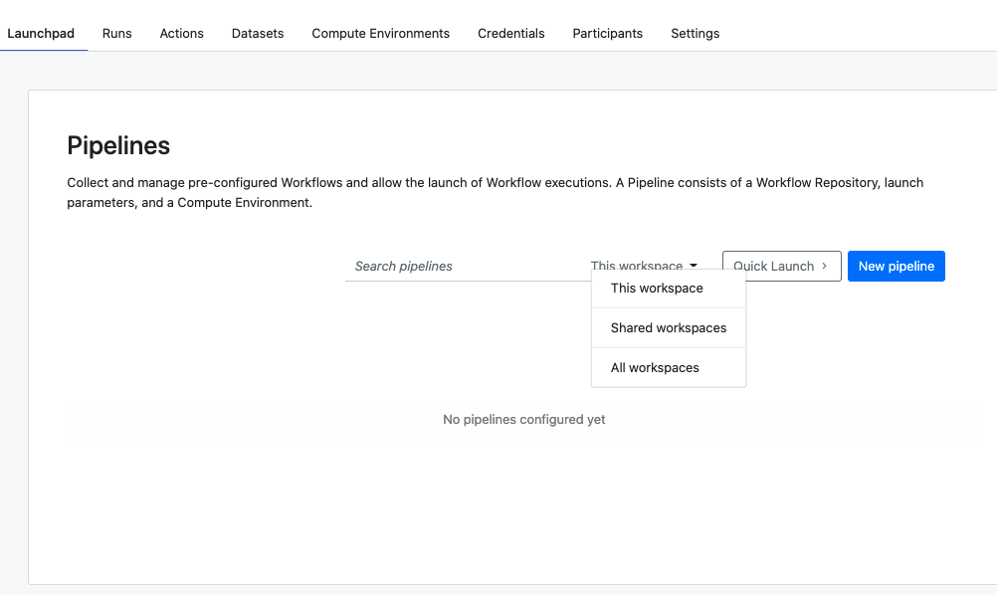Viewport: 997px width, 595px height.
Task: Go to the Datasets tab
Action: 258,33
